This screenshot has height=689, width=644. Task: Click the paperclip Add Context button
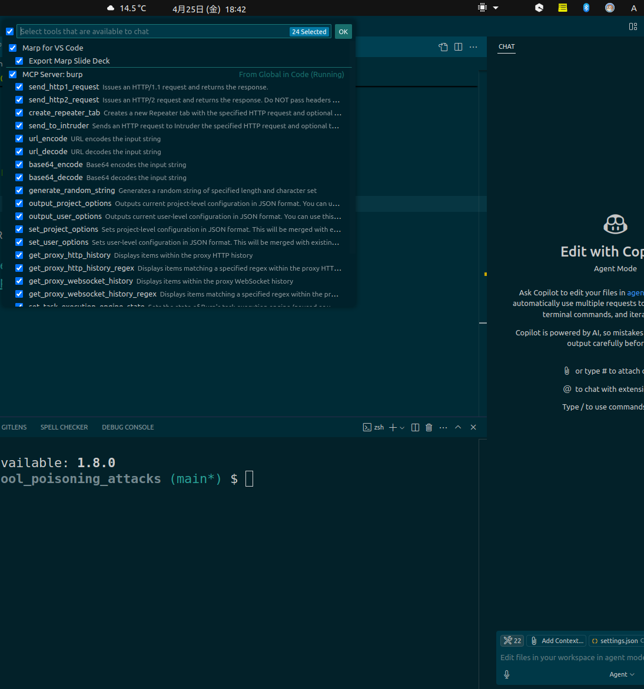coord(556,641)
